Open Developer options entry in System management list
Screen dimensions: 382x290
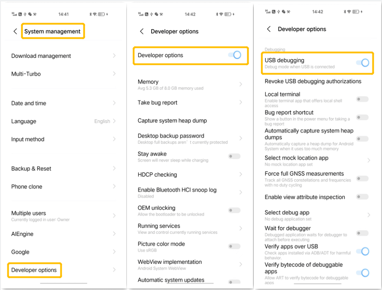click(x=34, y=270)
